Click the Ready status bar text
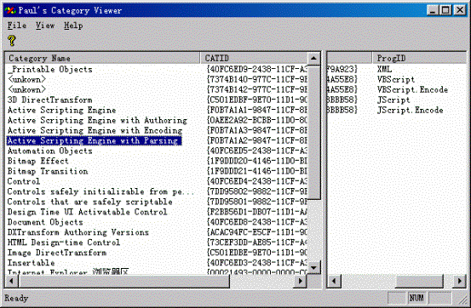471x308 pixels. tap(16, 299)
